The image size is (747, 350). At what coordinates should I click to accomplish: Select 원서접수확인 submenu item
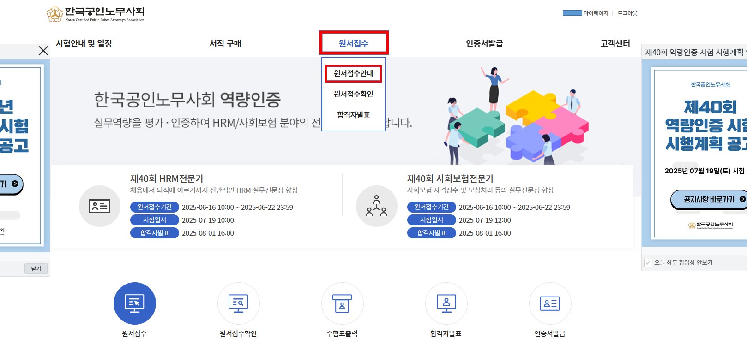point(354,94)
